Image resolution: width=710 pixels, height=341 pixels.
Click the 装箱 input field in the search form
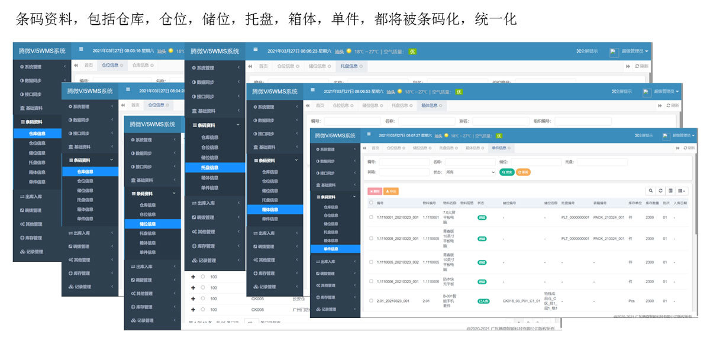pos(404,172)
